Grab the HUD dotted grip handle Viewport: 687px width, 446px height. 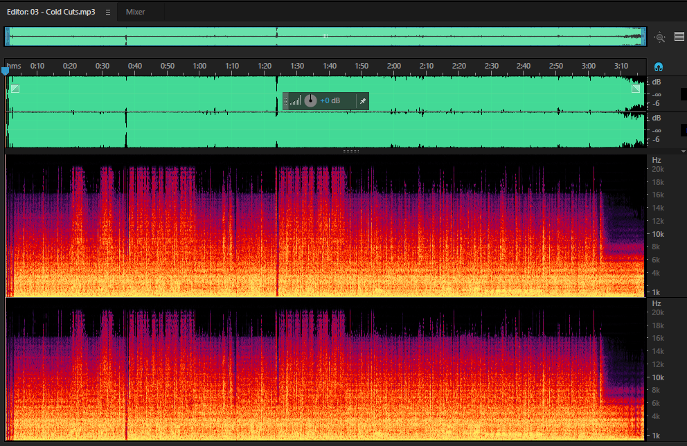point(285,101)
